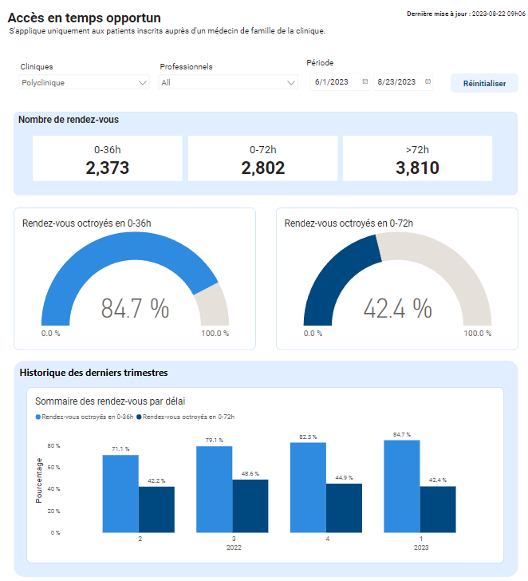Screen dimensions: 528x581
Task: Click the start date field 6/1/2023
Action: [333, 81]
